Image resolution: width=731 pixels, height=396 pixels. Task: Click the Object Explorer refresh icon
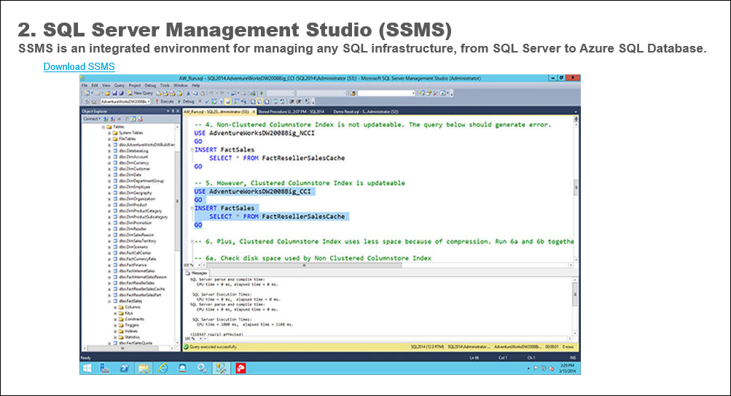tap(133, 119)
